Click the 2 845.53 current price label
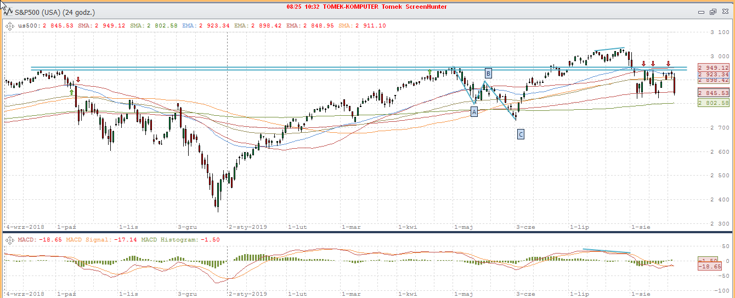The image size is (735, 298). (x=714, y=93)
